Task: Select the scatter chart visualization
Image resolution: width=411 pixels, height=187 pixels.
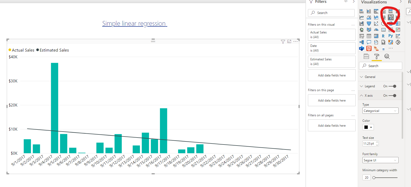Action: tap(376, 24)
